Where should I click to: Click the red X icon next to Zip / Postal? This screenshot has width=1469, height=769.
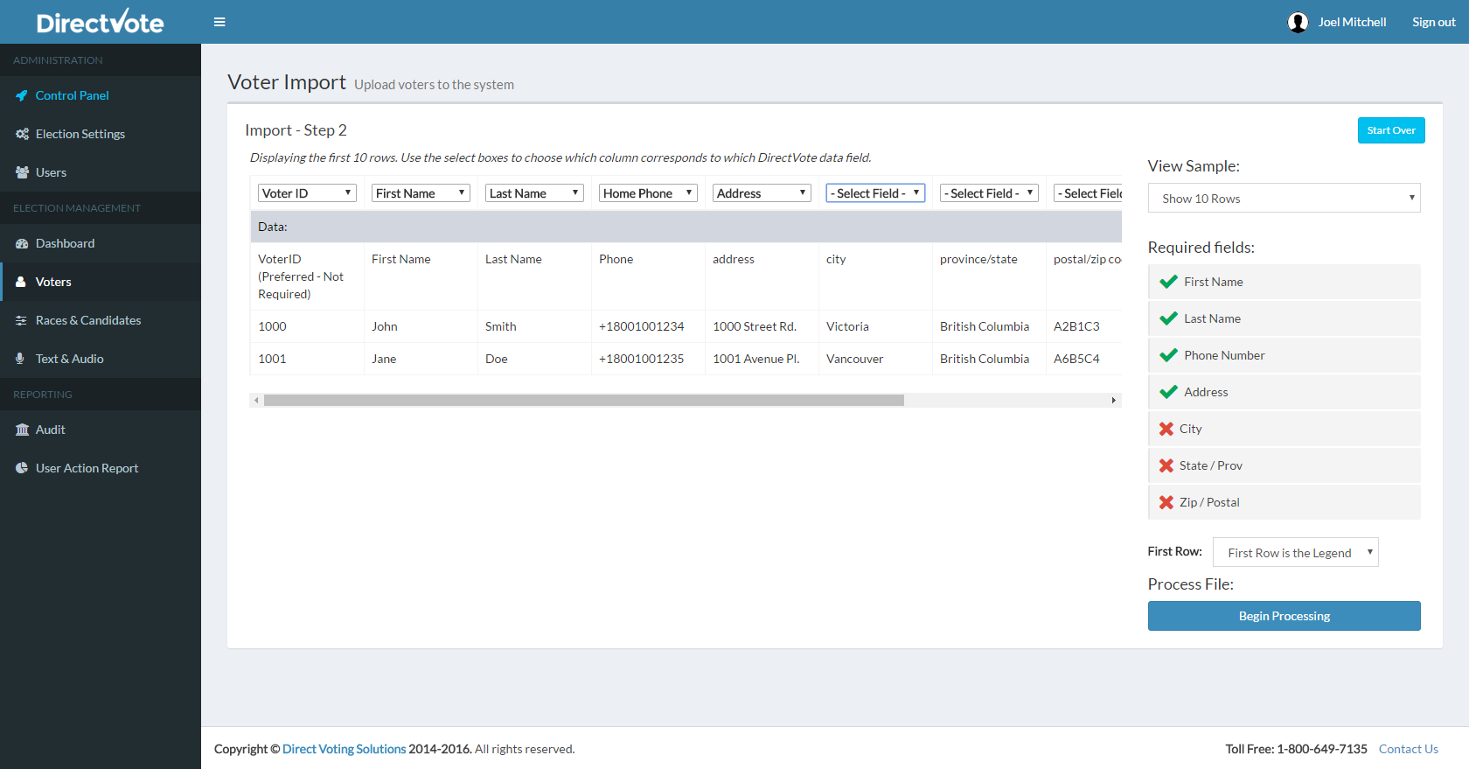[1166, 502]
